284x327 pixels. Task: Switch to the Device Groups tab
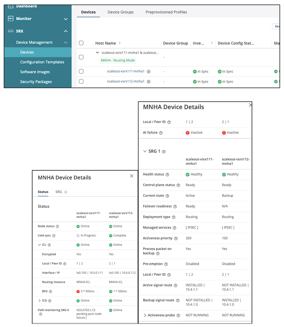[121, 12]
